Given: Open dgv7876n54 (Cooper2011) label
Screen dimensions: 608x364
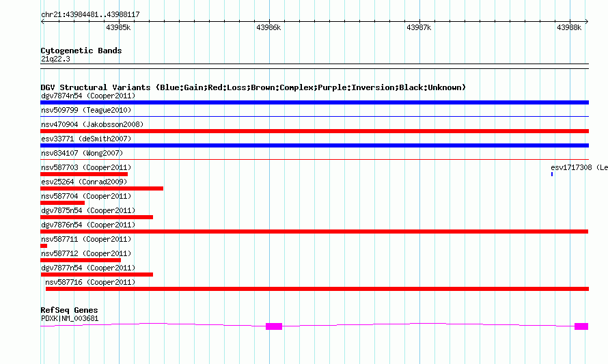Looking at the screenshot, I should click(88, 225).
